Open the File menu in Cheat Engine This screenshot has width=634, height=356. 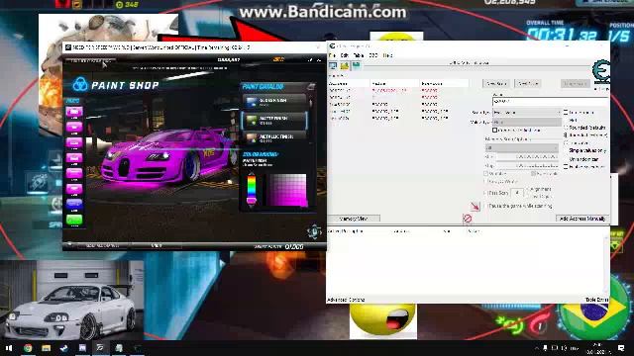(x=333, y=55)
